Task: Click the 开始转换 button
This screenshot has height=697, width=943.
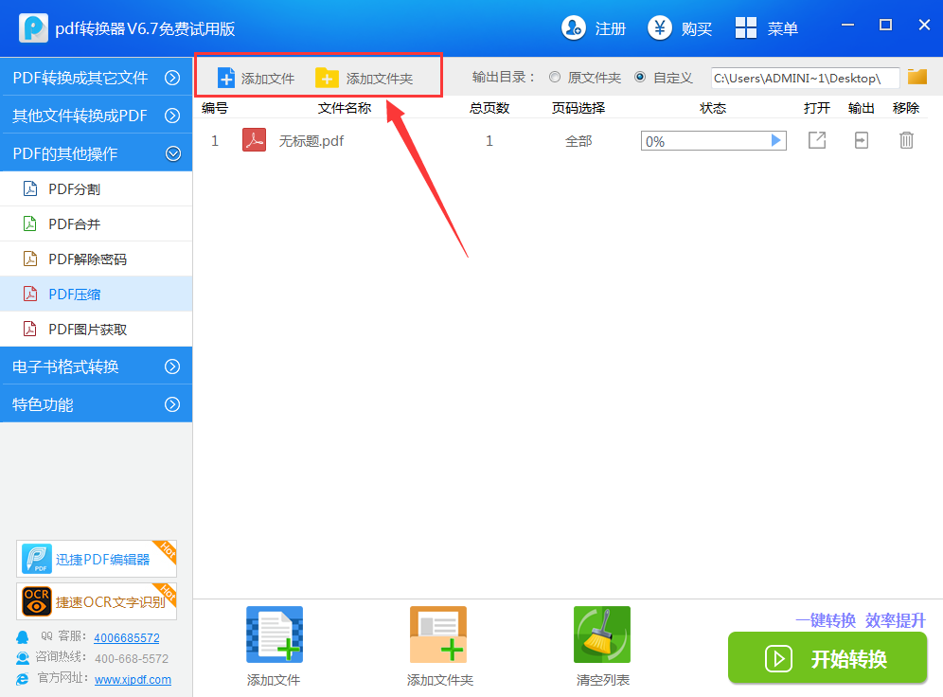Action: [x=827, y=658]
